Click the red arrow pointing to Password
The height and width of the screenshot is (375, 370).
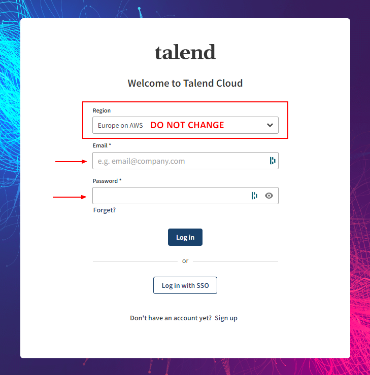click(x=70, y=197)
